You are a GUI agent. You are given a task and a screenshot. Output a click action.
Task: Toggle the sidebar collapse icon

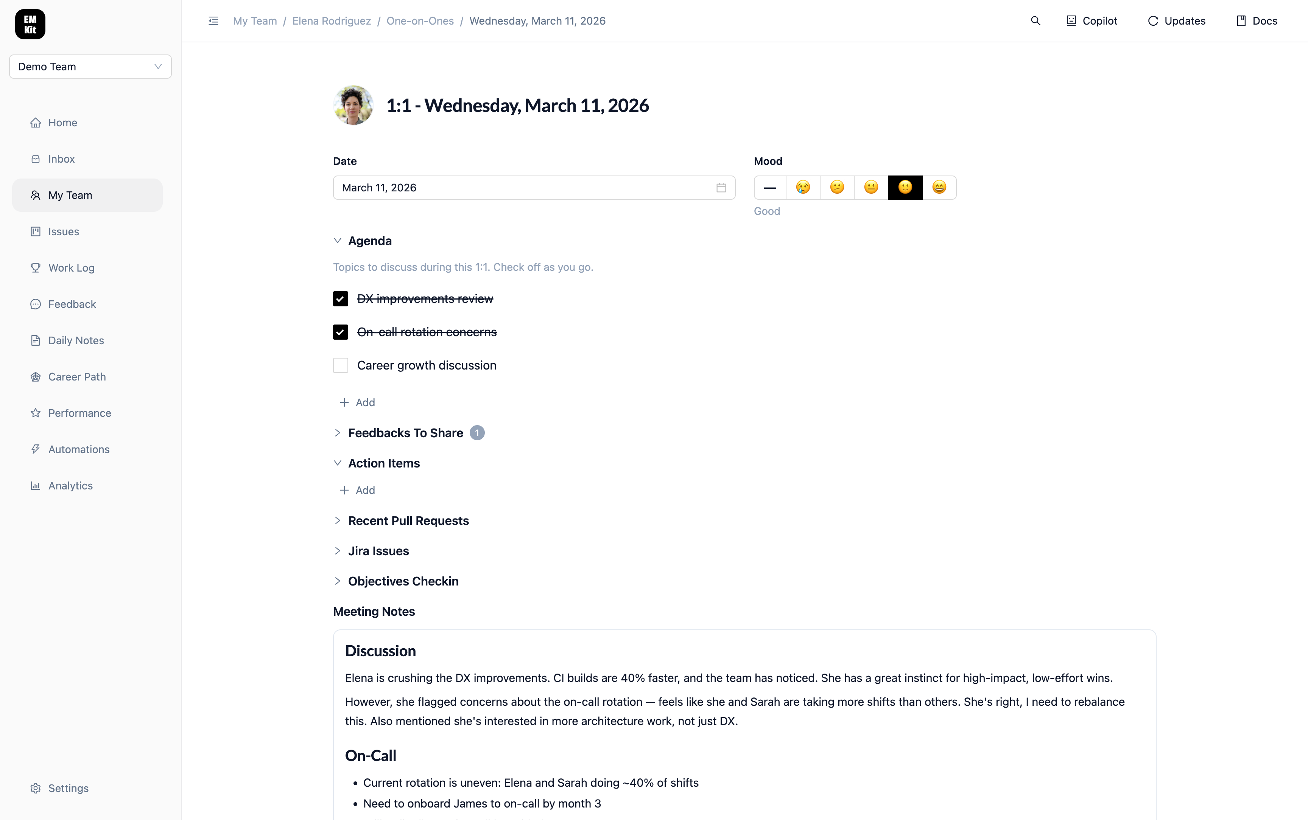pyautogui.click(x=213, y=20)
